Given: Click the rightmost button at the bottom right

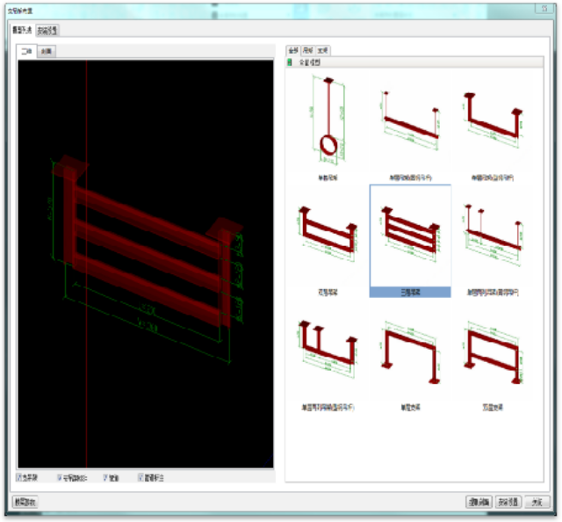Looking at the screenshot, I should (537, 502).
